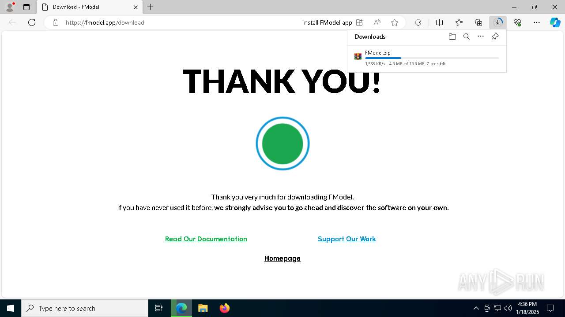Screen dimensions: 565x317
Task: Open Browser essentials heart icon
Action: [x=517, y=22]
